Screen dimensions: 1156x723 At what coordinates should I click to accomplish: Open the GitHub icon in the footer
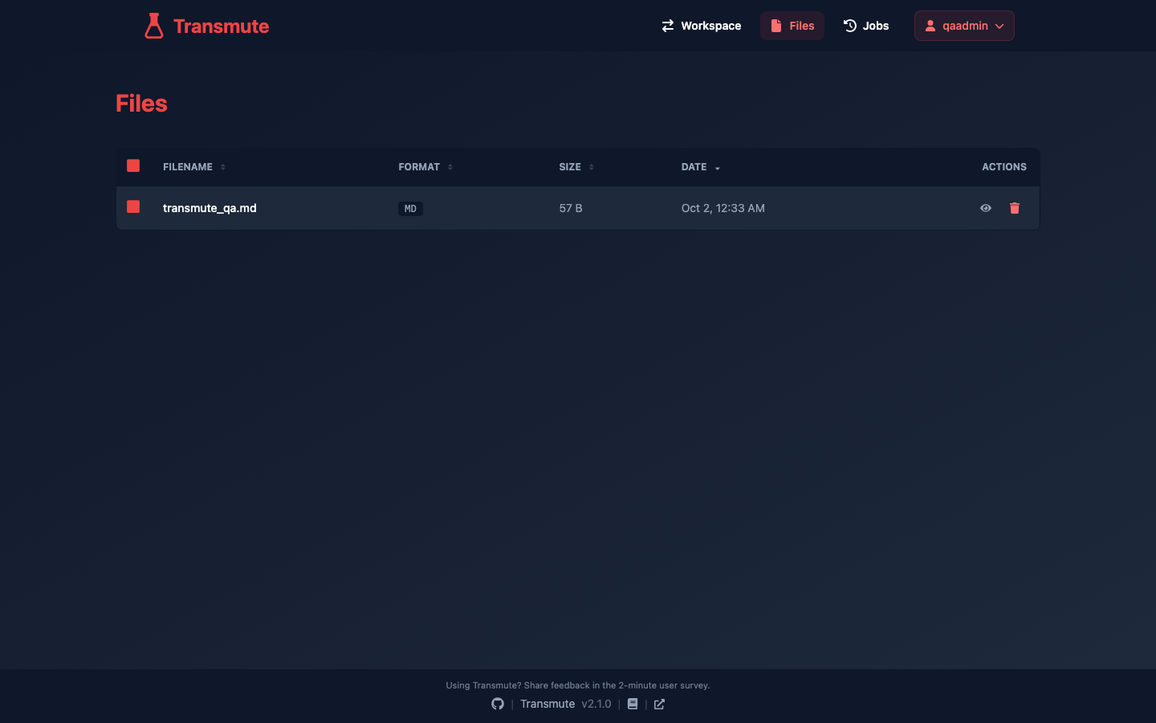pos(498,704)
